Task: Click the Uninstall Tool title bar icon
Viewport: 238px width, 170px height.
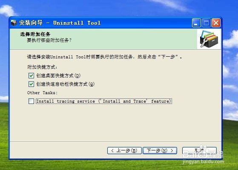Action: pyautogui.click(x=14, y=23)
